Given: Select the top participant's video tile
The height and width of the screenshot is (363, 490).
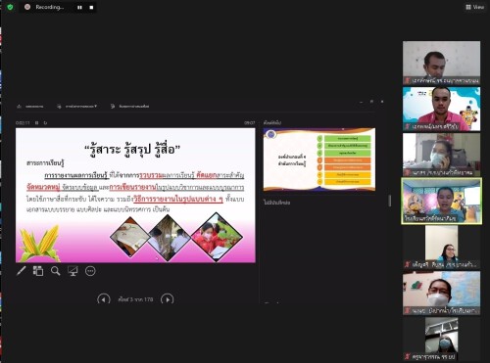Looking at the screenshot, I should pyautogui.click(x=441, y=63).
